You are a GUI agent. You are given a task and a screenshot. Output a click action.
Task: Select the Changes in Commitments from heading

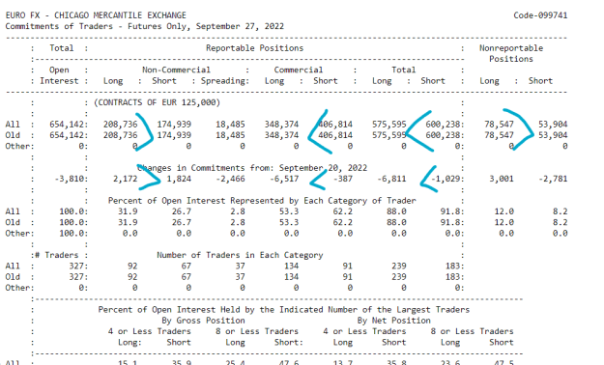coord(252,168)
